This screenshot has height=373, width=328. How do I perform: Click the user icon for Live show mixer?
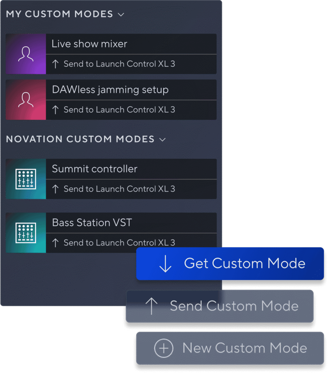point(25,54)
